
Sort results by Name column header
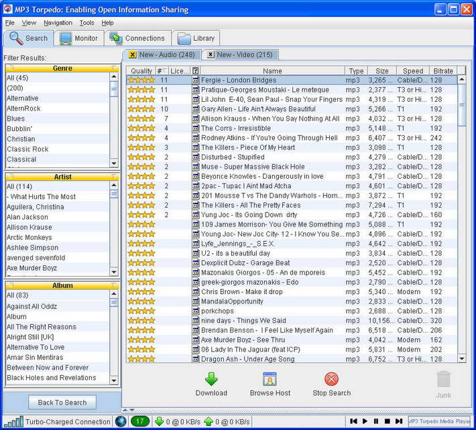pos(272,71)
